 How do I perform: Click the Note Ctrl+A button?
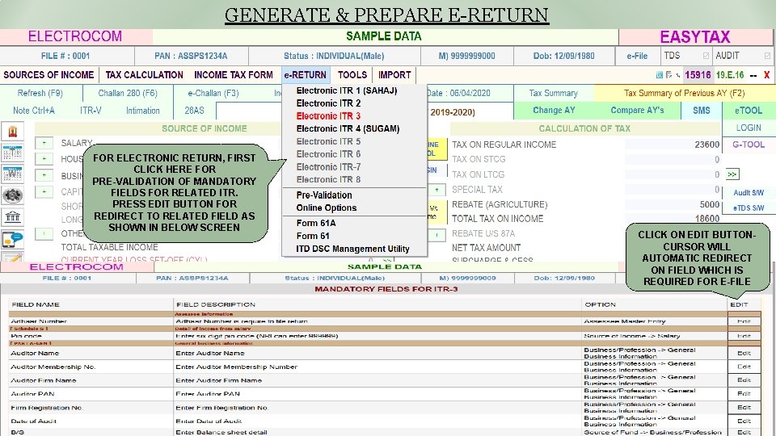coord(34,111)
